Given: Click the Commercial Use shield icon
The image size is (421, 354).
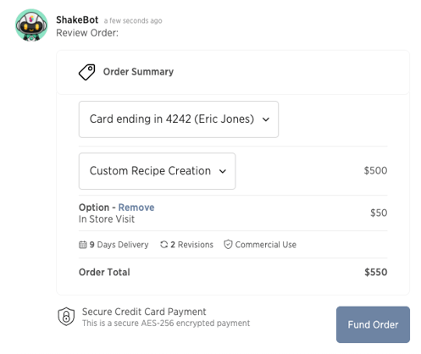Looking at the screenshot, I should 228,245.
